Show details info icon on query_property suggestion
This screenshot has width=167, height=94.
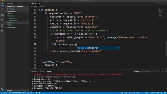click(118, 48)
